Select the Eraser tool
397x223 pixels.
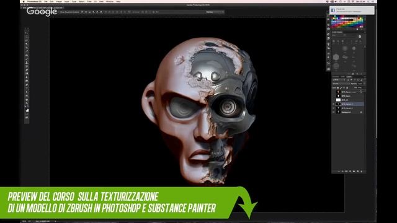coord(27,70)
